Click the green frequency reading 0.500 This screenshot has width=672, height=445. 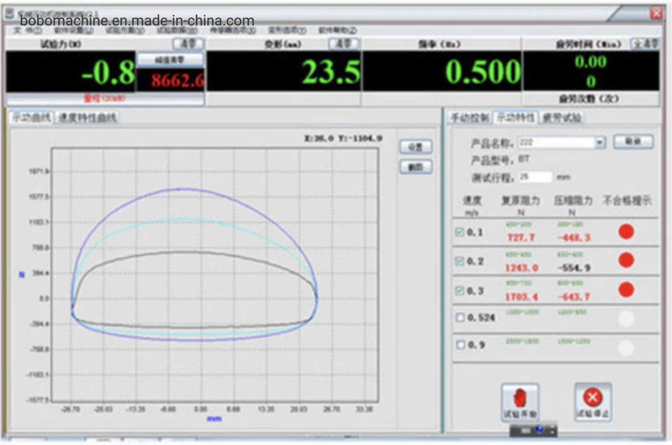point(483,72)
